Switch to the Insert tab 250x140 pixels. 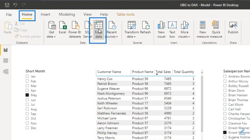click(x=45, y=14)
